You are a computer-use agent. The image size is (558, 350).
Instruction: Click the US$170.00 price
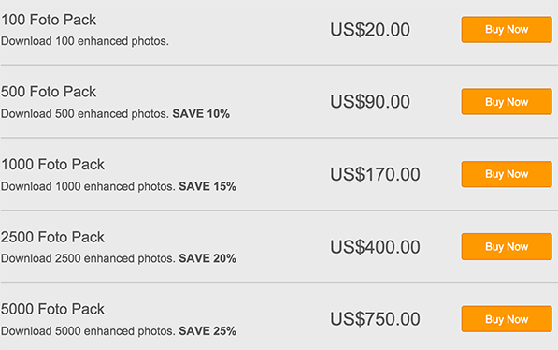(x=375, y=175)
